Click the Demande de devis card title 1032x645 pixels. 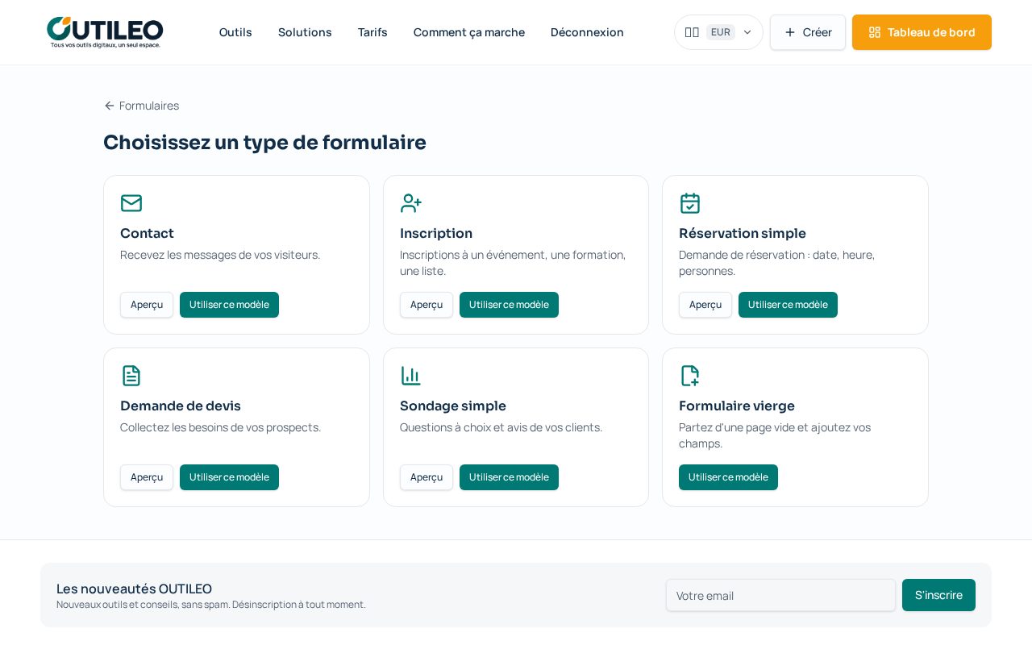pyautogui.click(x=181, y=406)
